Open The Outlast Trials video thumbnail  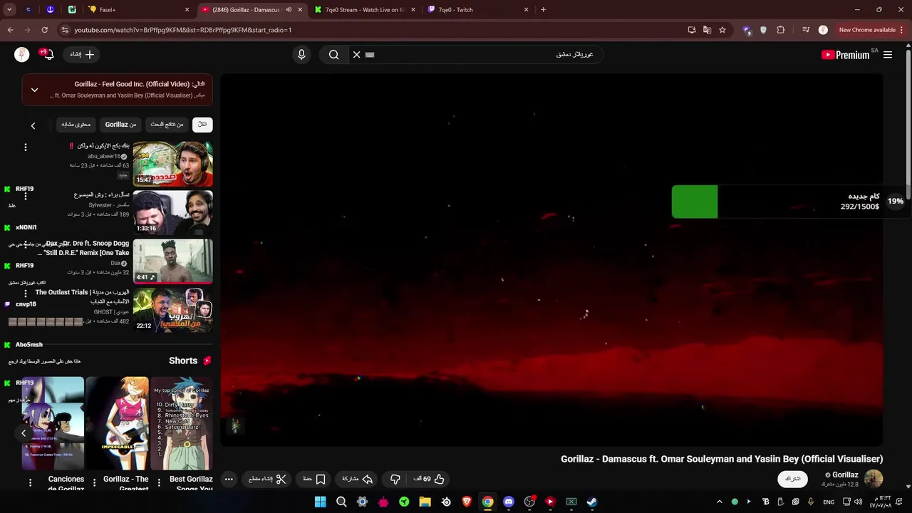click(x=172, y=310)
